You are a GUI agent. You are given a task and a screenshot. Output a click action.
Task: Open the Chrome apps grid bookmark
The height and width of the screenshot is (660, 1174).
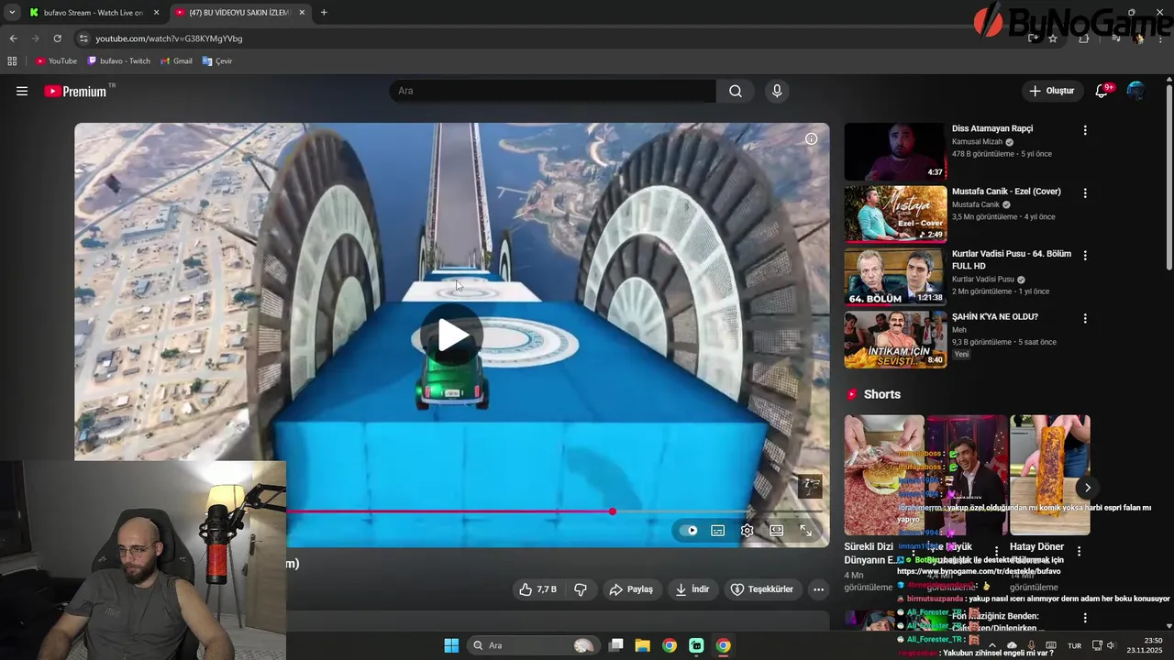tap(12, 61)
